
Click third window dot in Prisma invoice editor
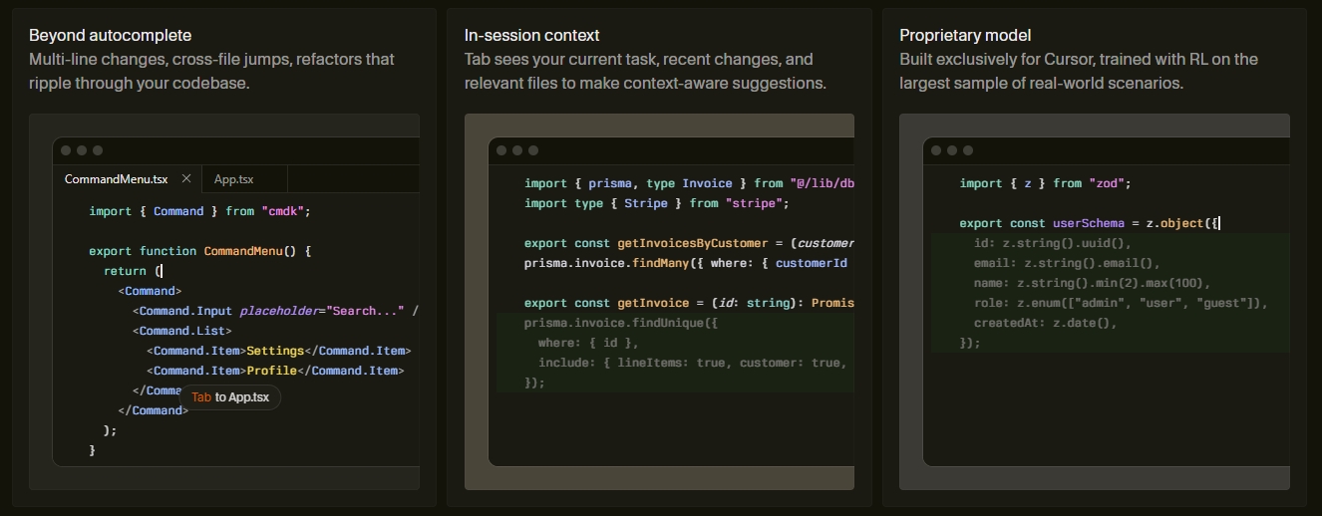click(533, 150)
